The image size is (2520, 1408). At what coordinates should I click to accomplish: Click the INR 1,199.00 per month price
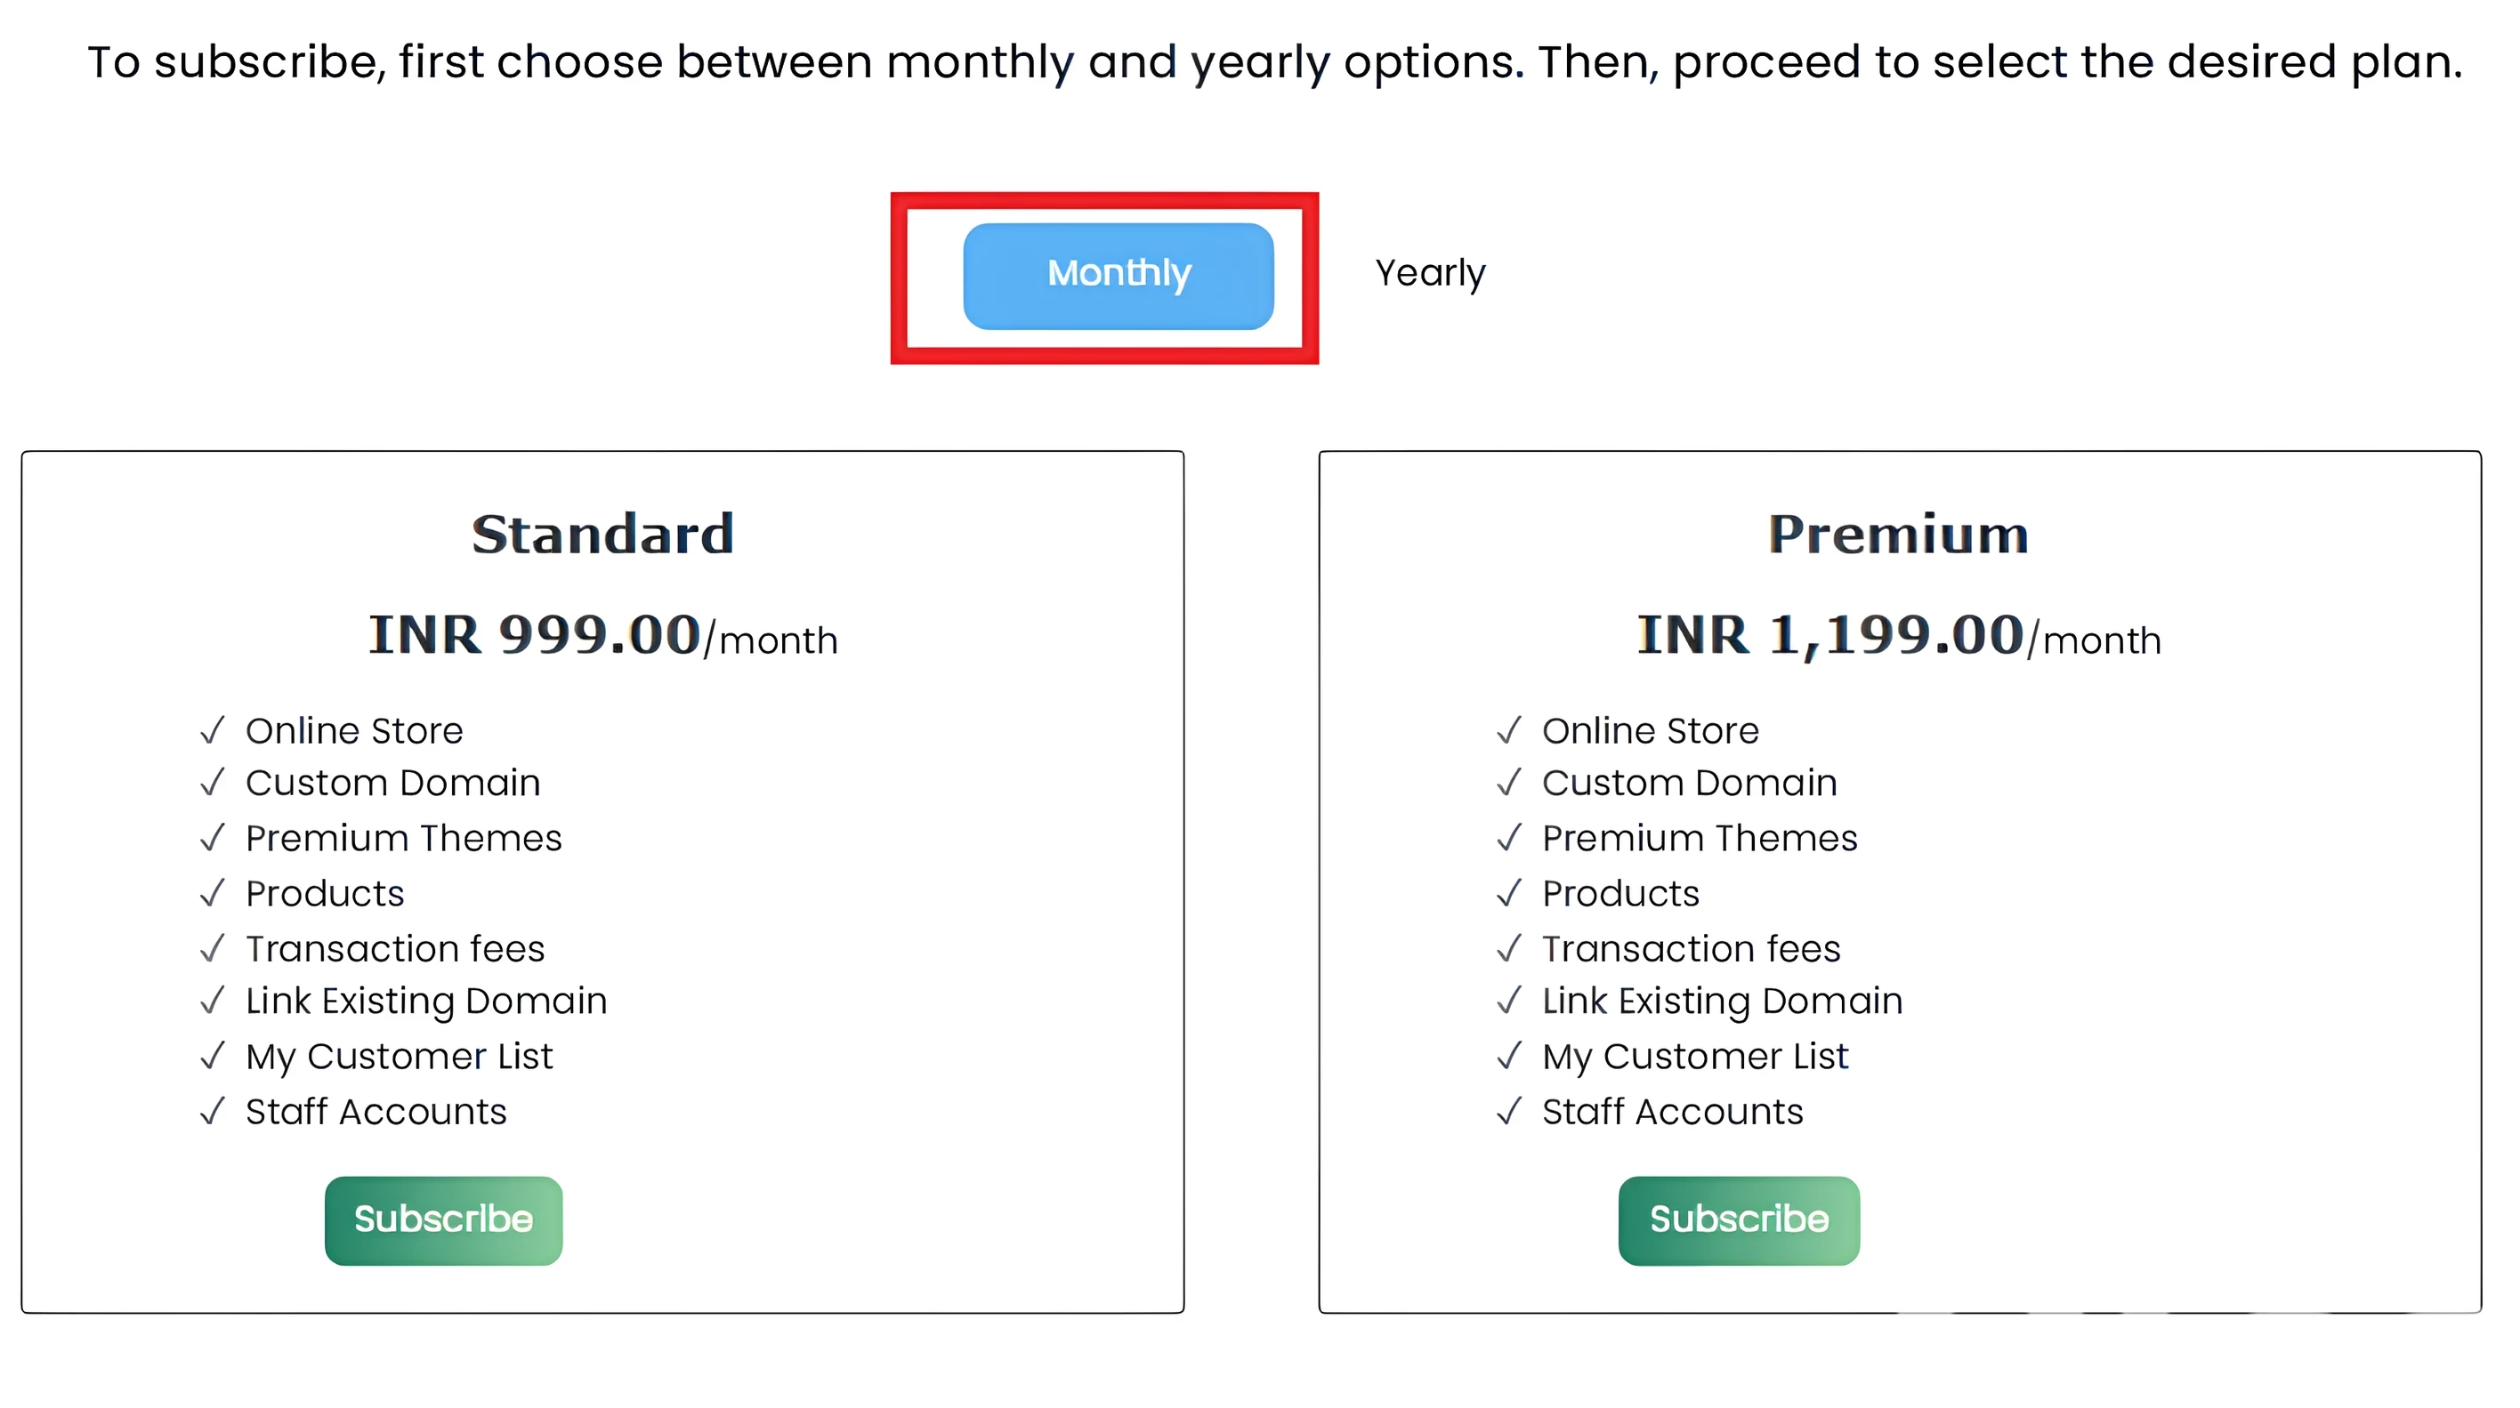click(x=1898, y=637)
